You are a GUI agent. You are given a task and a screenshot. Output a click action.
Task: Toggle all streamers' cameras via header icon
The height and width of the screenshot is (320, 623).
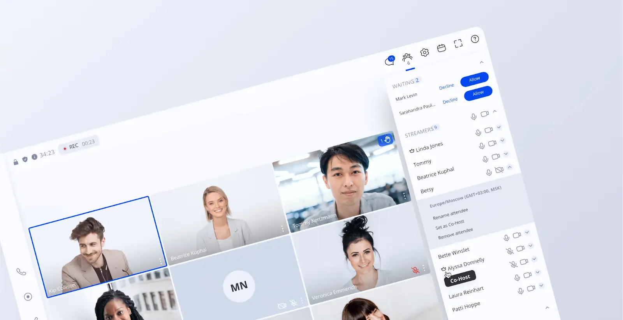click(x=485, y=114)
